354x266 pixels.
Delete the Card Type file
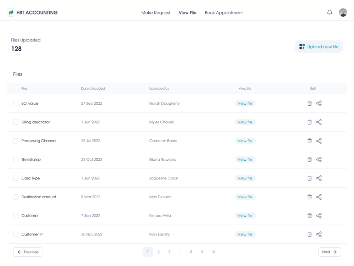coord(309,178)
